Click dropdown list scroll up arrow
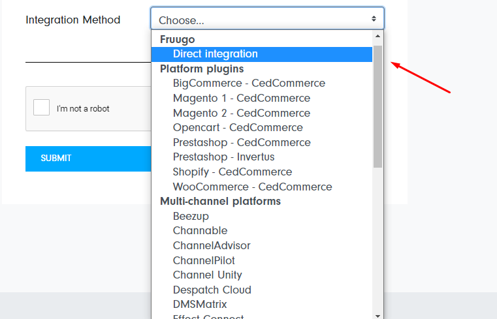 [377, 36]
